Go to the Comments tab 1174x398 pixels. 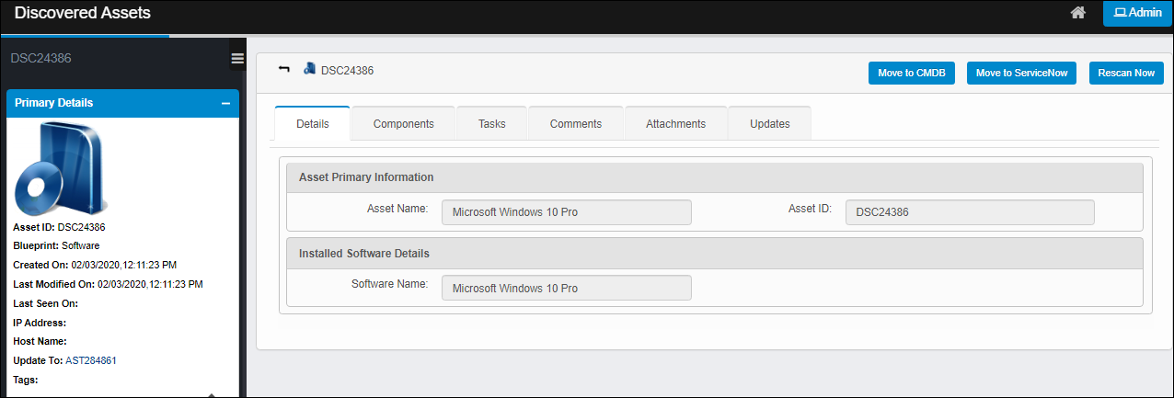pos(576,124)
